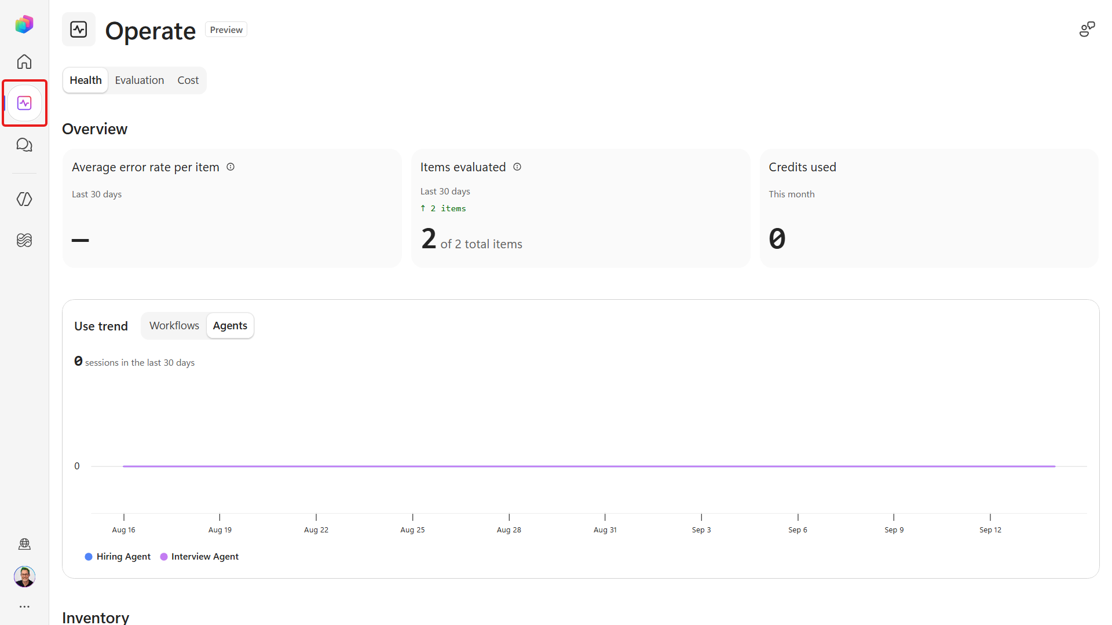Screen dimensions: 1112x625
Task: Show info tooltip for Items evaluated
Action: [517, 167]
